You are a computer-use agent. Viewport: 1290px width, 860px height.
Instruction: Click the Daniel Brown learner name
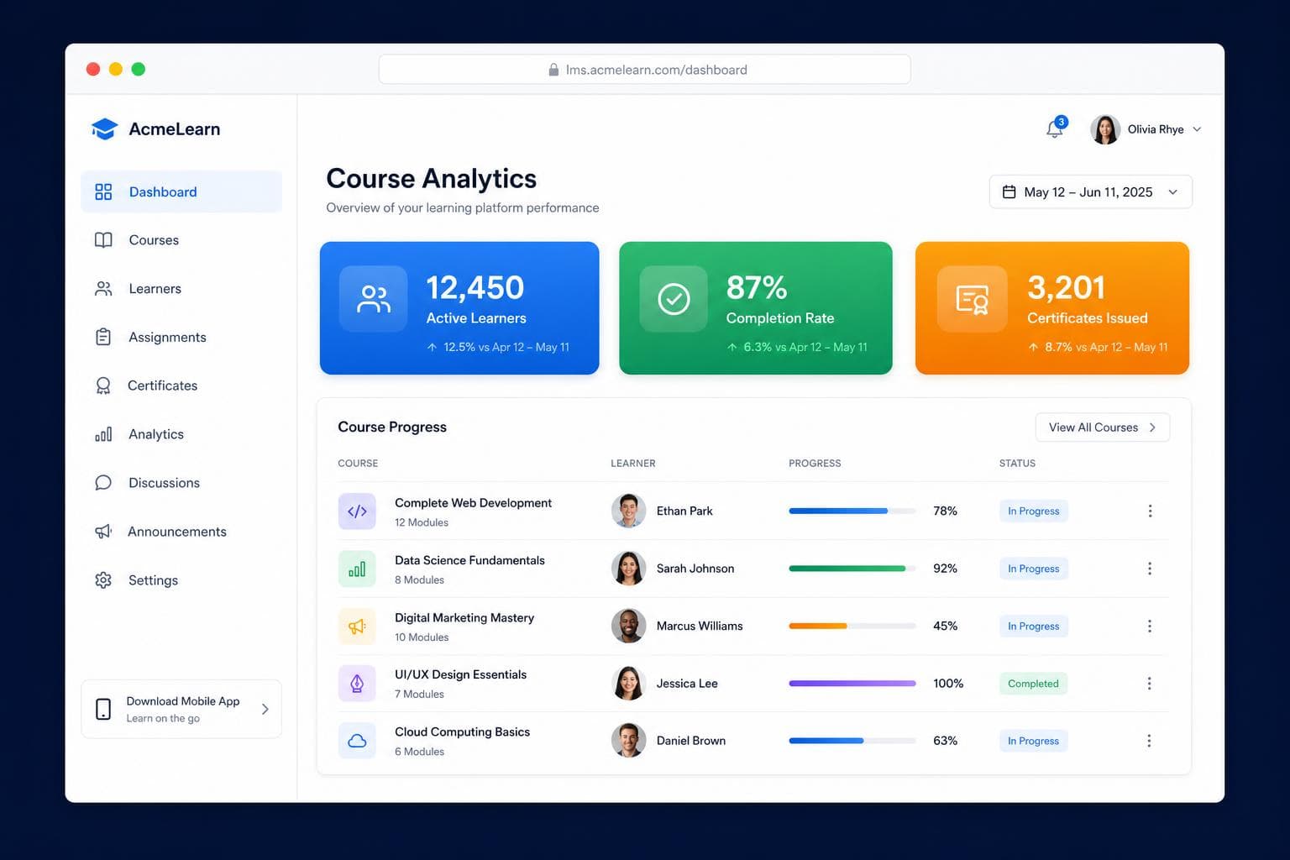coord(691,741)
